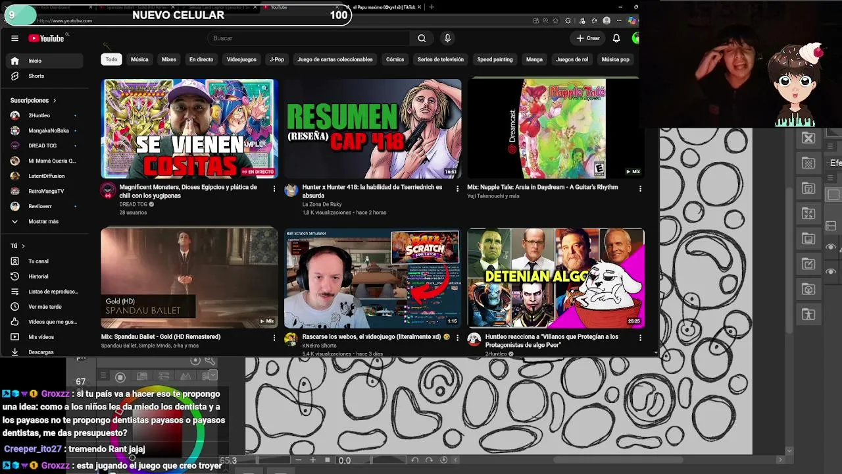This screenshot has width=842, height=474.
Task: Select the Speed painting filter chip
Action: [495, 59]
